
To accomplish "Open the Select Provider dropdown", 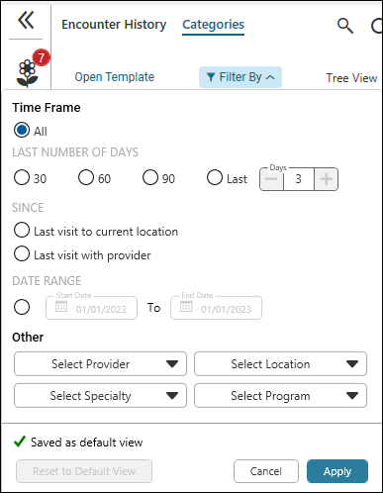I will (x=100, y=364).
